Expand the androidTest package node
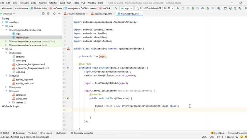 coord(6,41)
